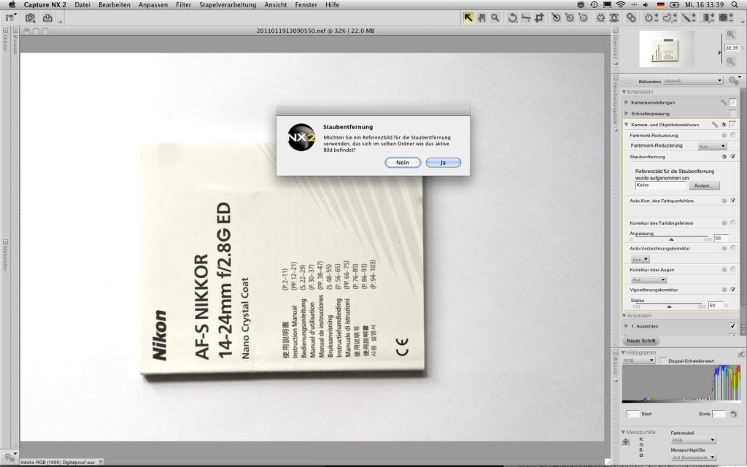747x467 pixels.
Task: Select the direct selection arrow tool
Action: click(468, 18)
